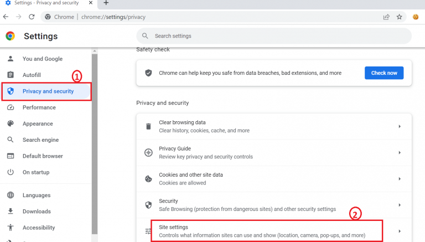Image resolution: width=425 pixels, height=242 pixels.
Task: Open Site settings option
Action: [259, 231]
